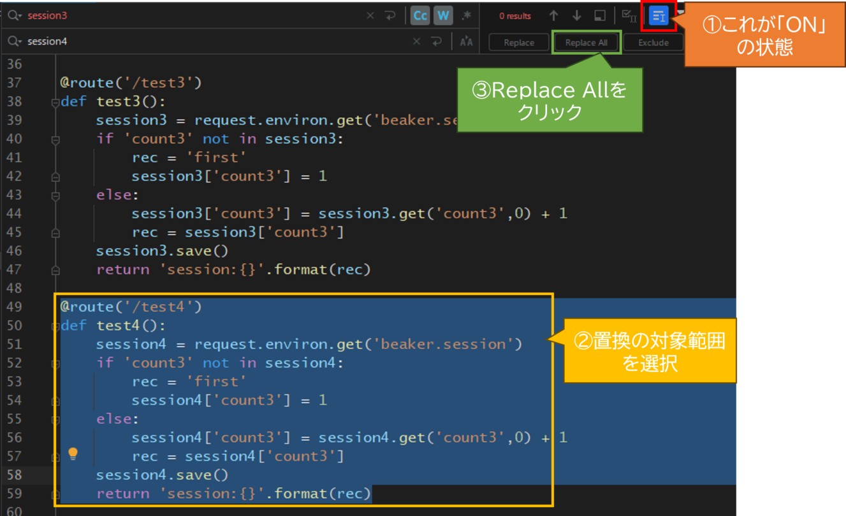Screen dimensions: 846x516
Task: Collapse the else block at line 43
Action: (x=55, y=196)
